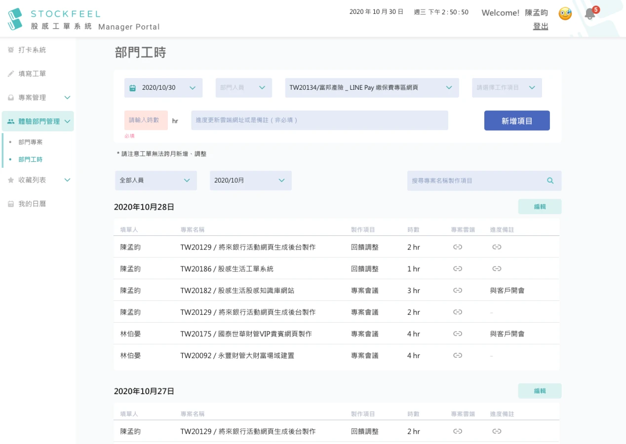The height and width of the screenshot is (444, 626).
Task: Click the 請輸入時數 hours input field
Action: click(x=146, y=120)
